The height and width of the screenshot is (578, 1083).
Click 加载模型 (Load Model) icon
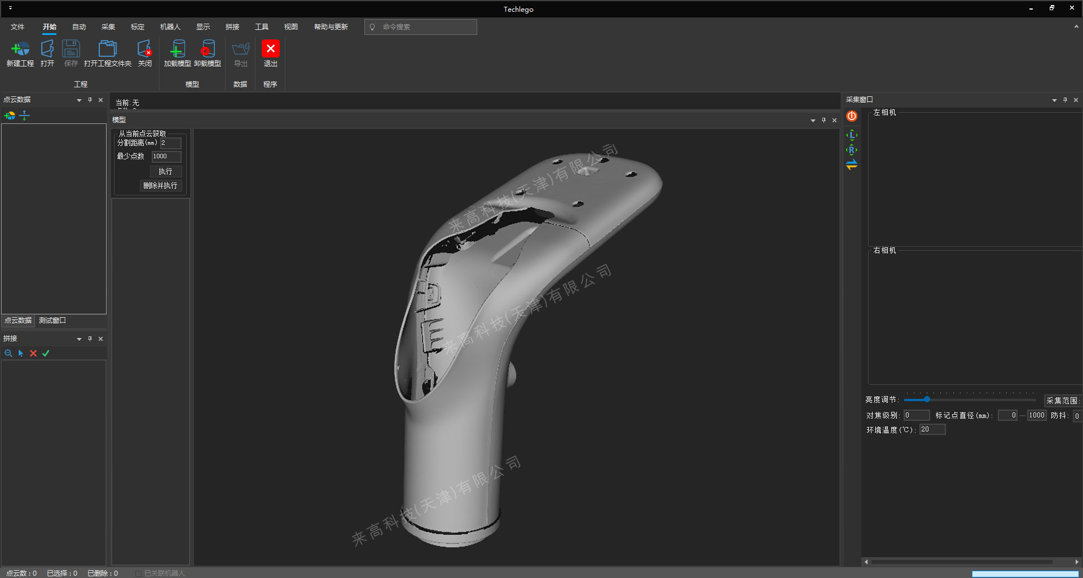point(177,50)
